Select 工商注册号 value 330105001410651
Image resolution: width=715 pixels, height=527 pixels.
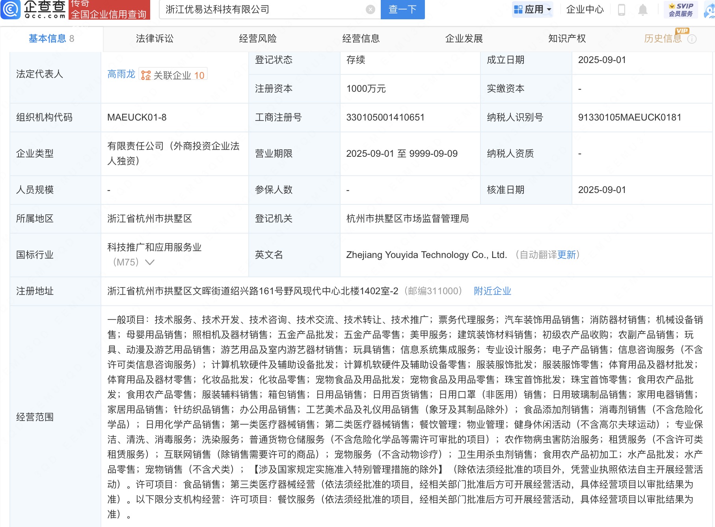point(385,117)
